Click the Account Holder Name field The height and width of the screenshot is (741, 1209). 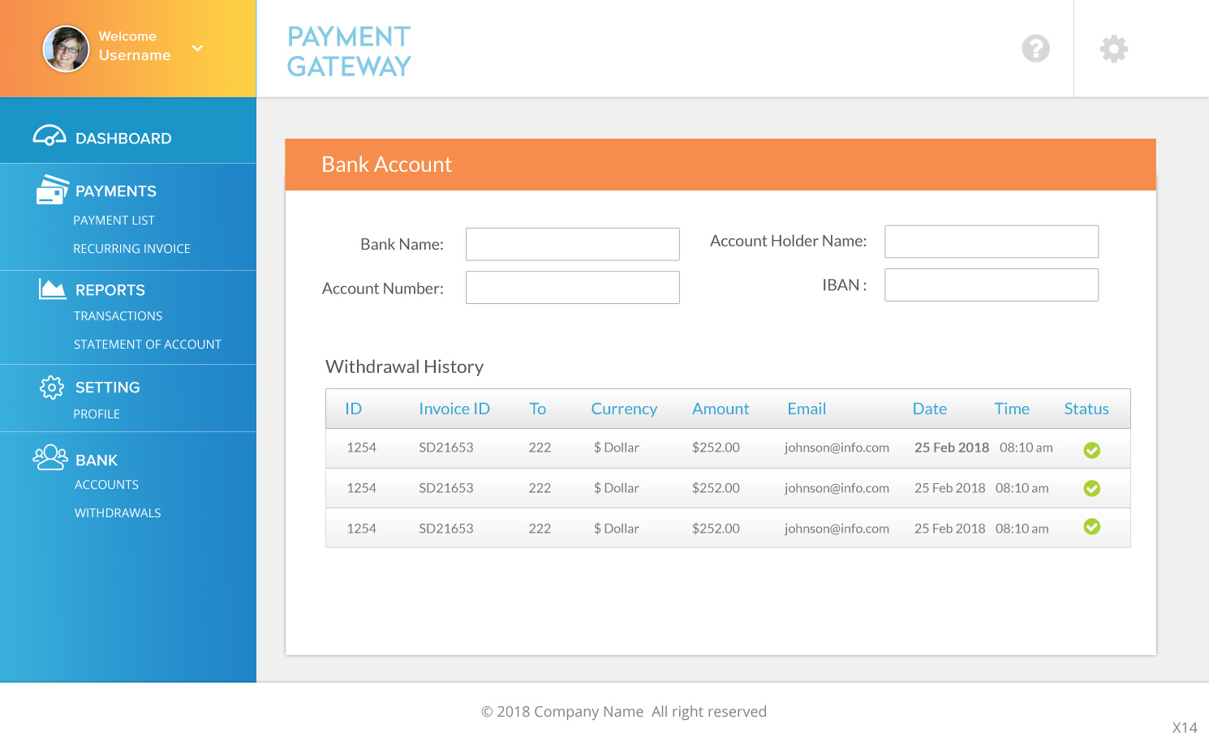coord(991,242)
